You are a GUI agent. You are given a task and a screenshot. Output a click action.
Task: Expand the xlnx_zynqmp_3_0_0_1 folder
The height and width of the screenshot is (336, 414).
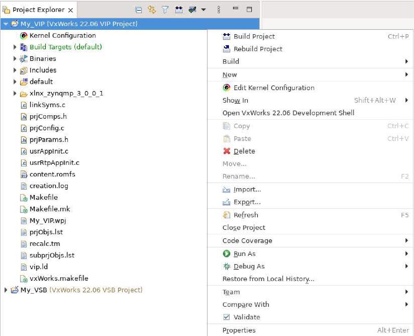(15, 93)
